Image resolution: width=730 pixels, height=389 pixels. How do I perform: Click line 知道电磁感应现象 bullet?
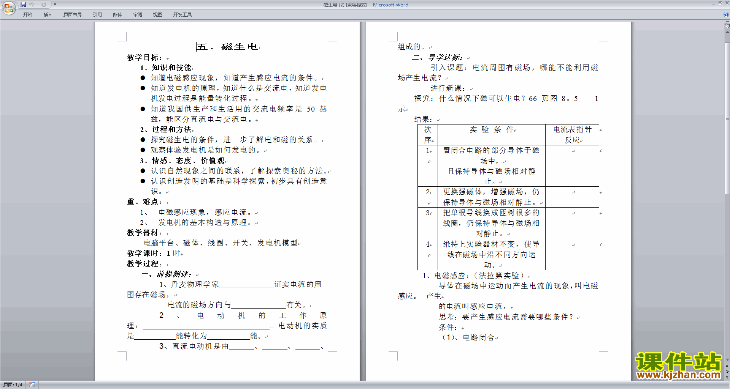coord(234,78)
